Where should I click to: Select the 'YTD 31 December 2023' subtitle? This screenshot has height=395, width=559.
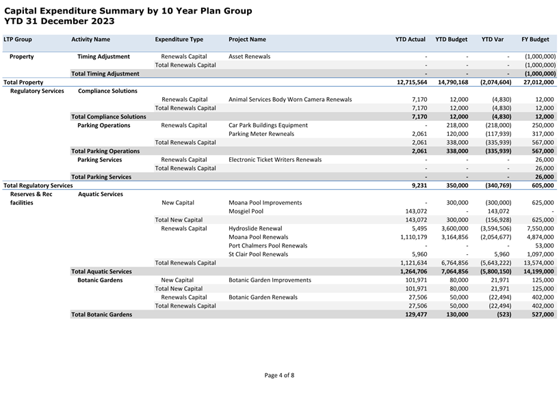coord(59,21)
